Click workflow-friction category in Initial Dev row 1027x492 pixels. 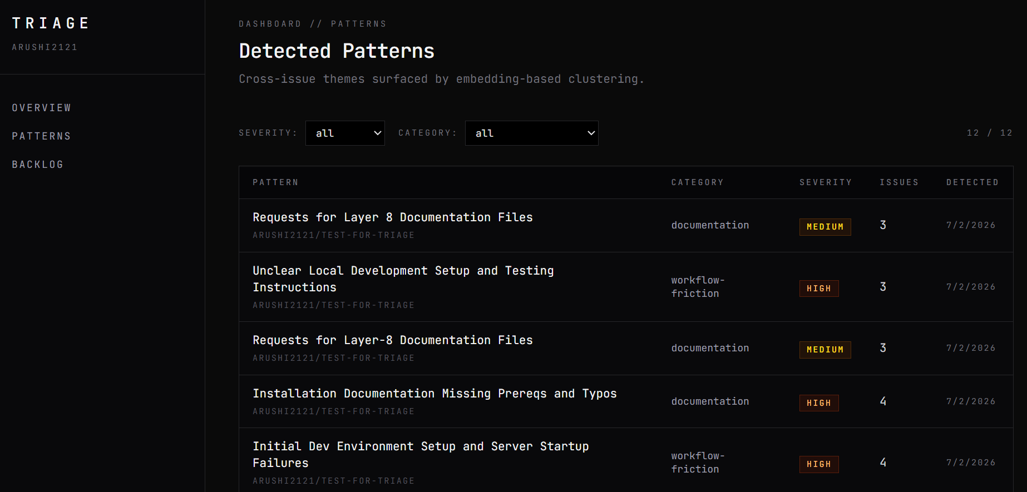tap(698, 463)
